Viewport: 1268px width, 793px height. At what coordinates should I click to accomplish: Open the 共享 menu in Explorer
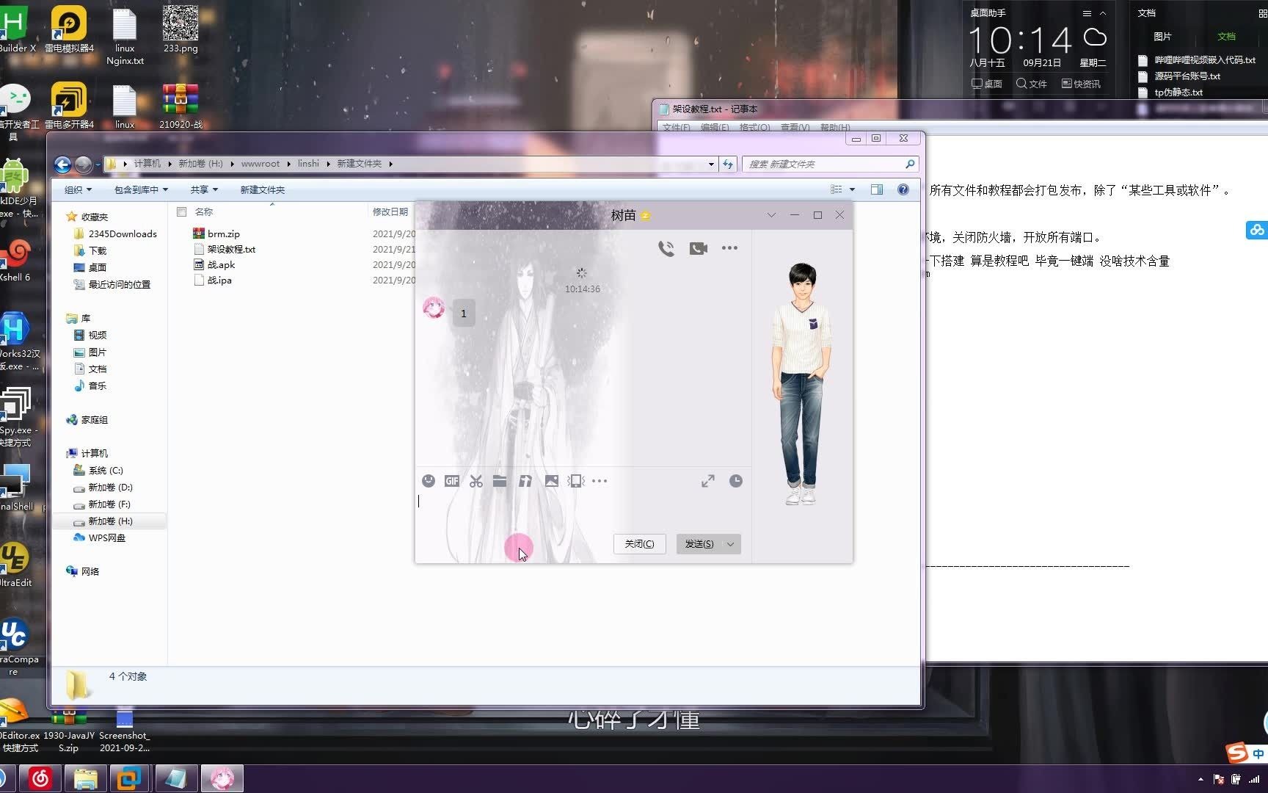[204, 189]
